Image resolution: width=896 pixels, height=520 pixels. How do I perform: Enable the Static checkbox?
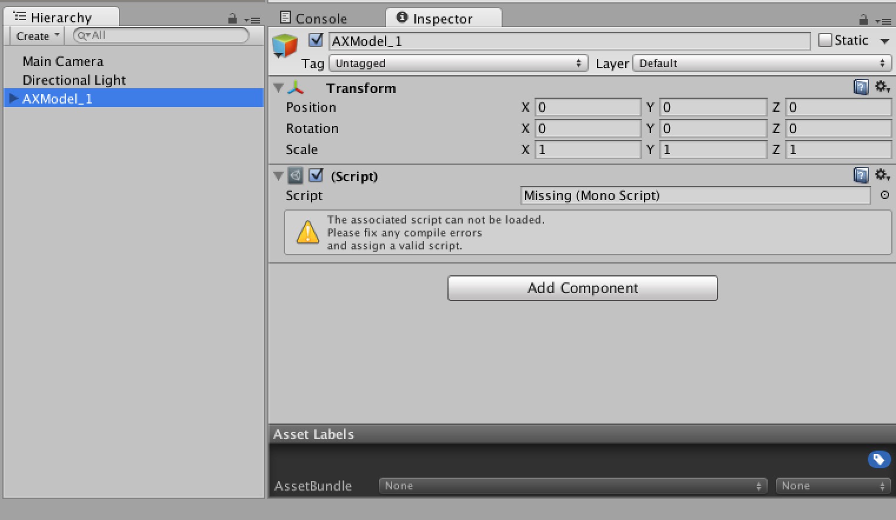pyautogui.click(x=825, y=40)
